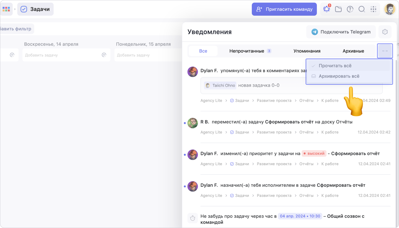This screenshot has height=228, width=399.
Task: Open the apps grid icon
Action: pos(373,9)
